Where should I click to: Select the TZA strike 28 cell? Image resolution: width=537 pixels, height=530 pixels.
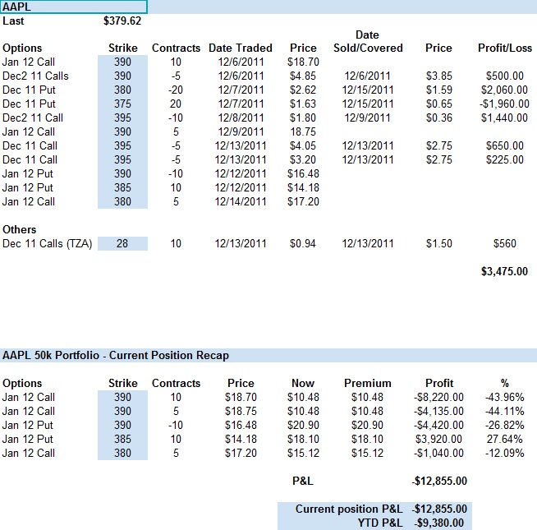coord(123,243)
